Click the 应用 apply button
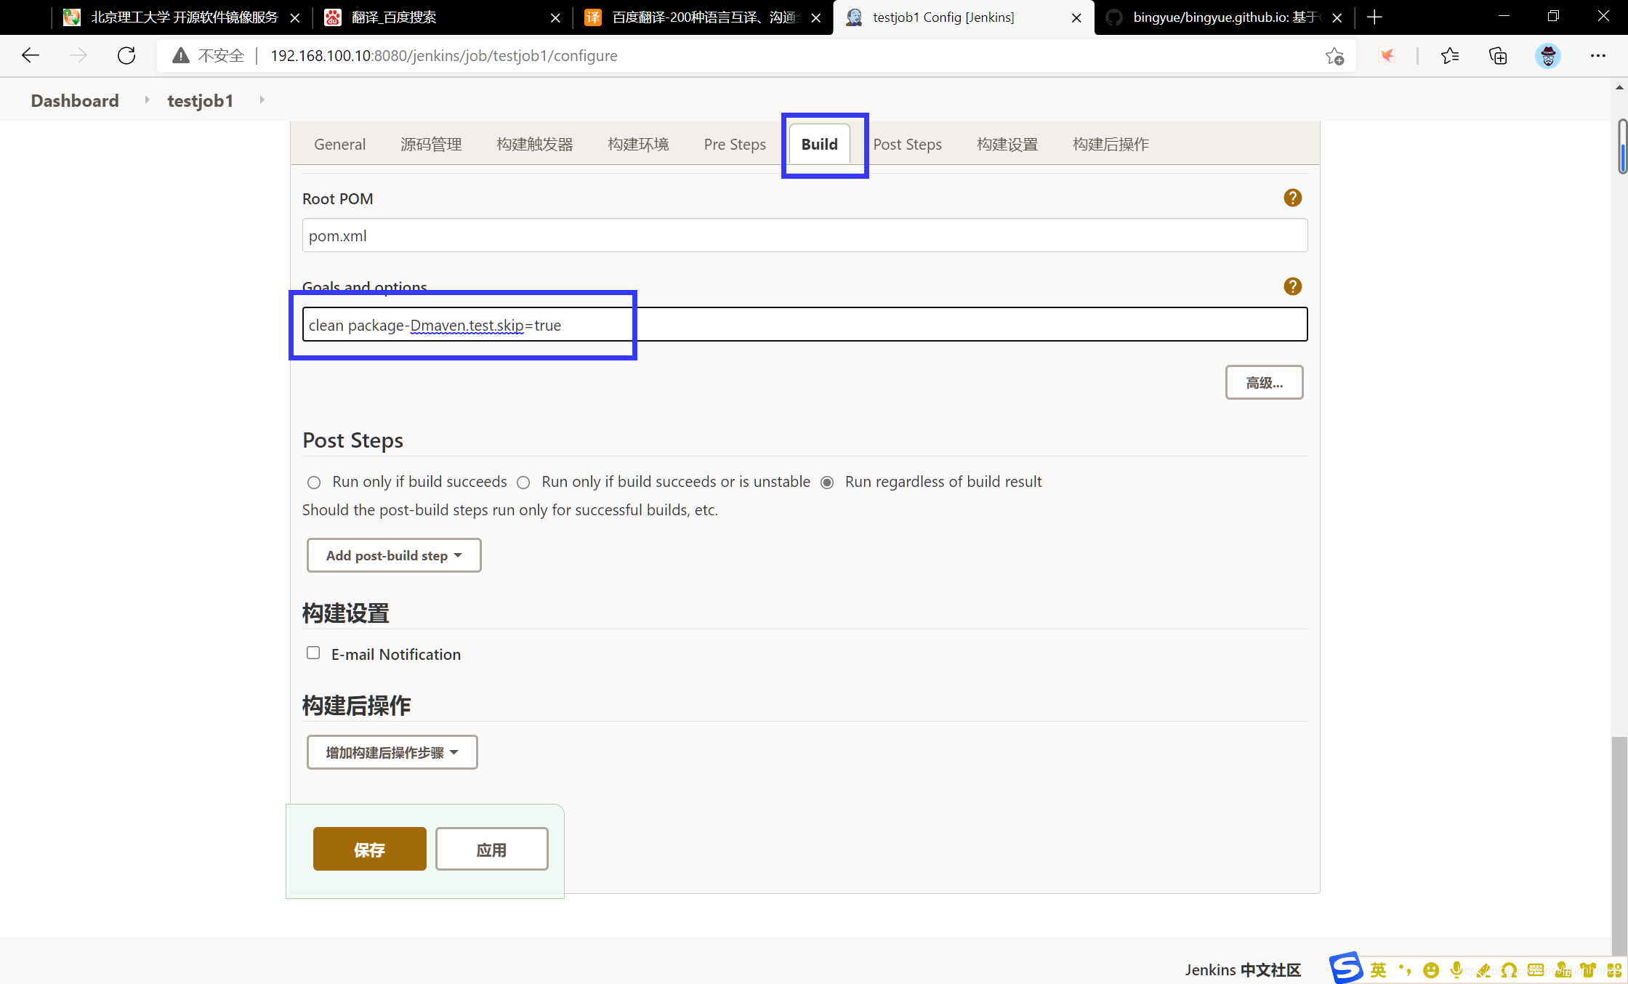1628x984 pixels. 490,849
